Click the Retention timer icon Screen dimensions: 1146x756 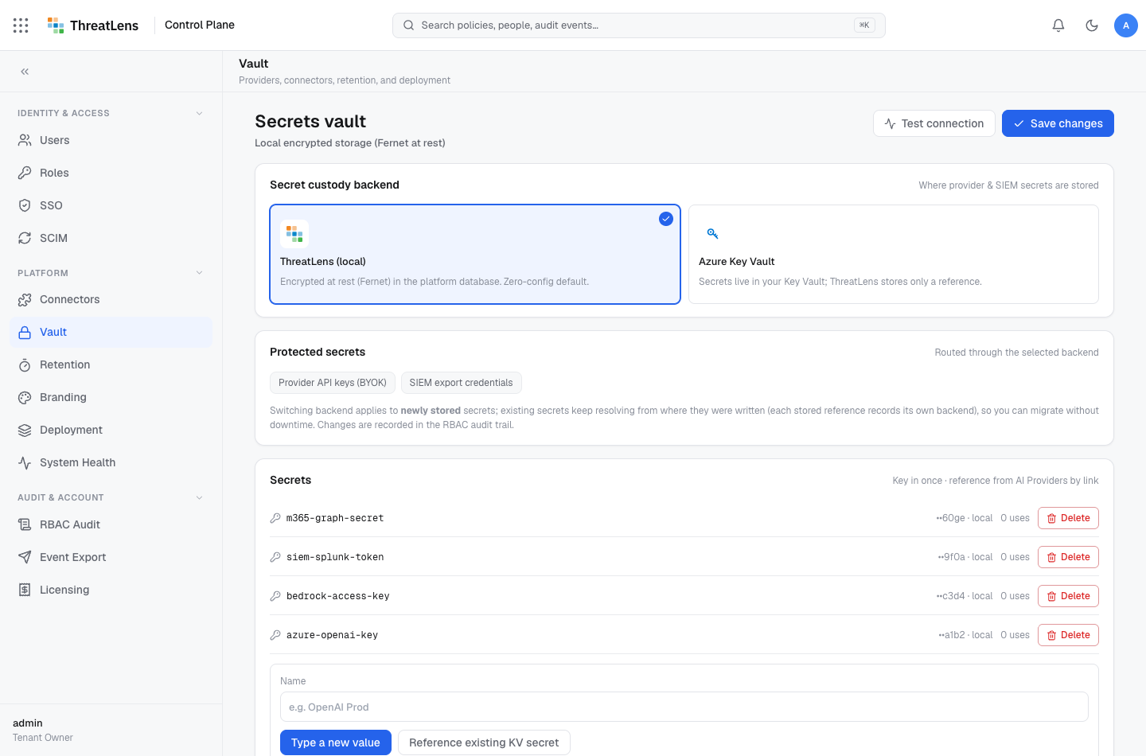[x=25, y=364]
